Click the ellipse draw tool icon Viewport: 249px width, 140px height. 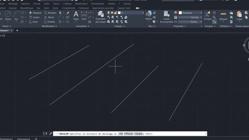22,17
